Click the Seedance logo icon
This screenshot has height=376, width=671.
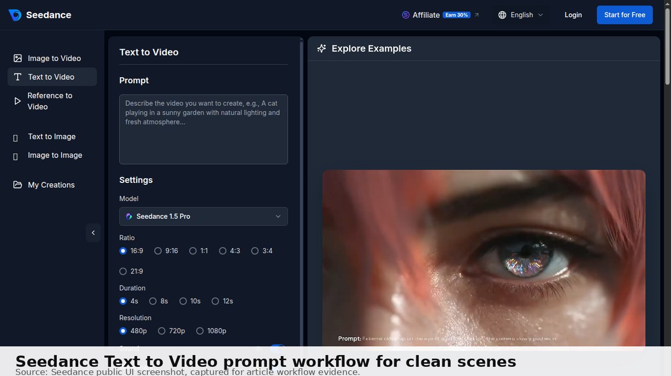coord(15,15)
